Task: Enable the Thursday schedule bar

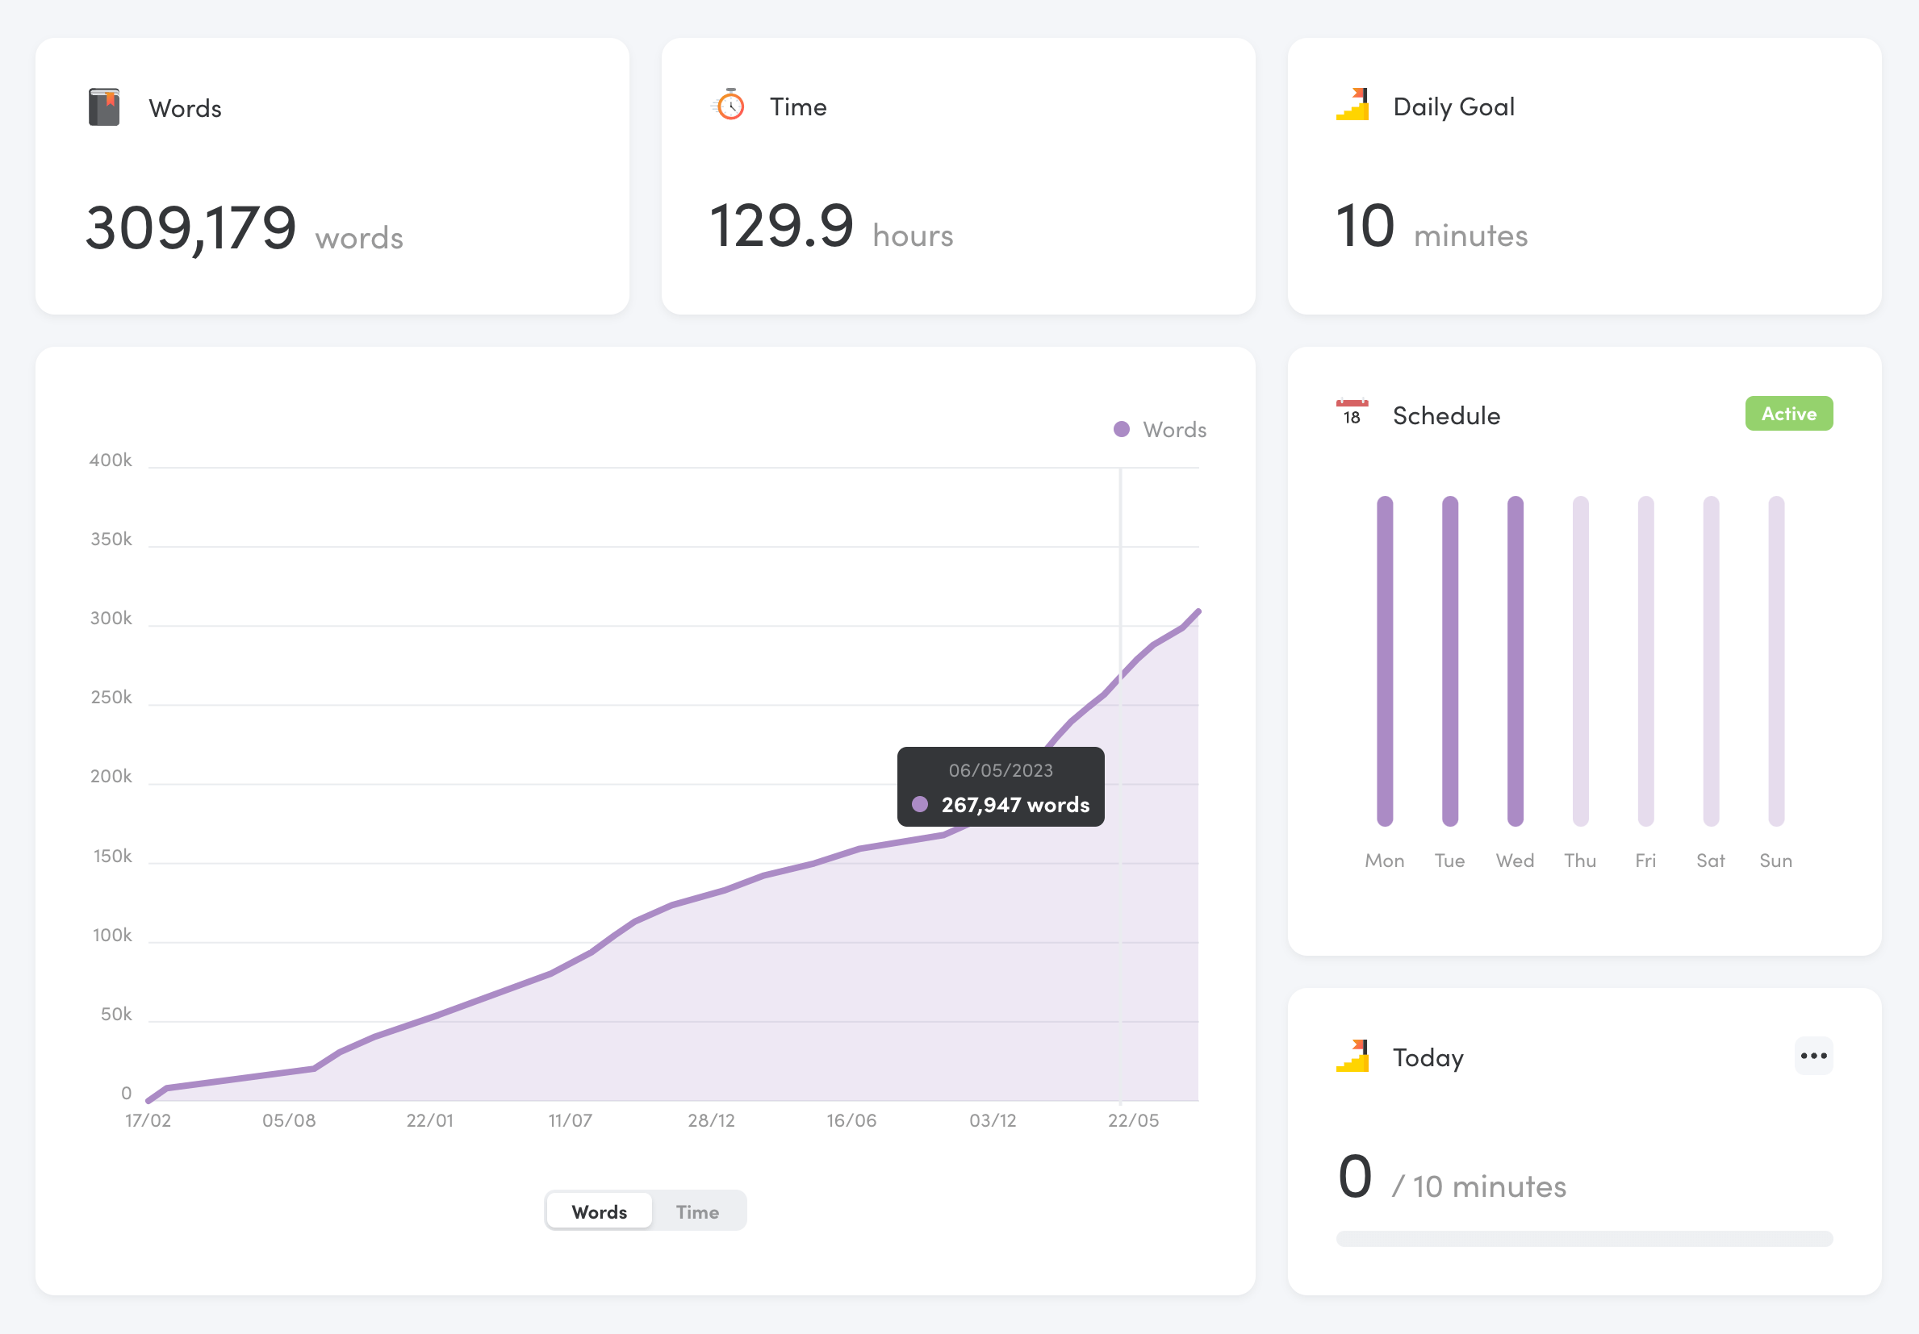Action: pyautogui.click(x=1581, y=661)
